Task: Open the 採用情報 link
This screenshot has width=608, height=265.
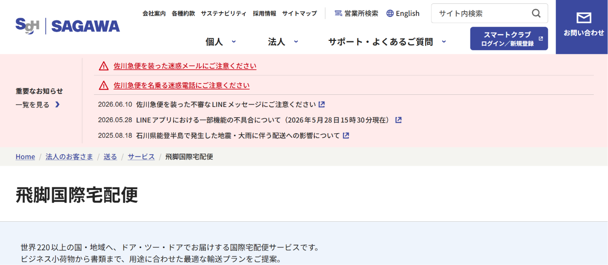Action: click(x=265, y=14)
